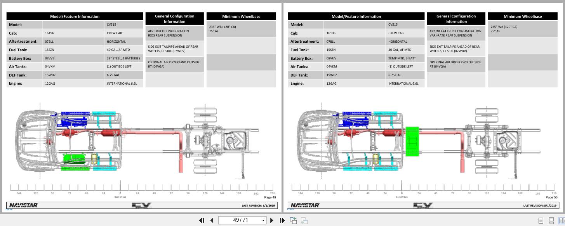Click the 04VKM air tanks code on page 49

[x=50, y=66]
